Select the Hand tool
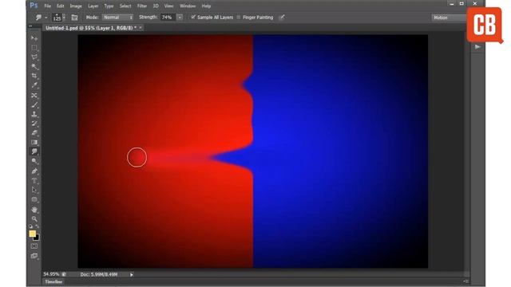This screenshot has width=511, height=287. 34,210
